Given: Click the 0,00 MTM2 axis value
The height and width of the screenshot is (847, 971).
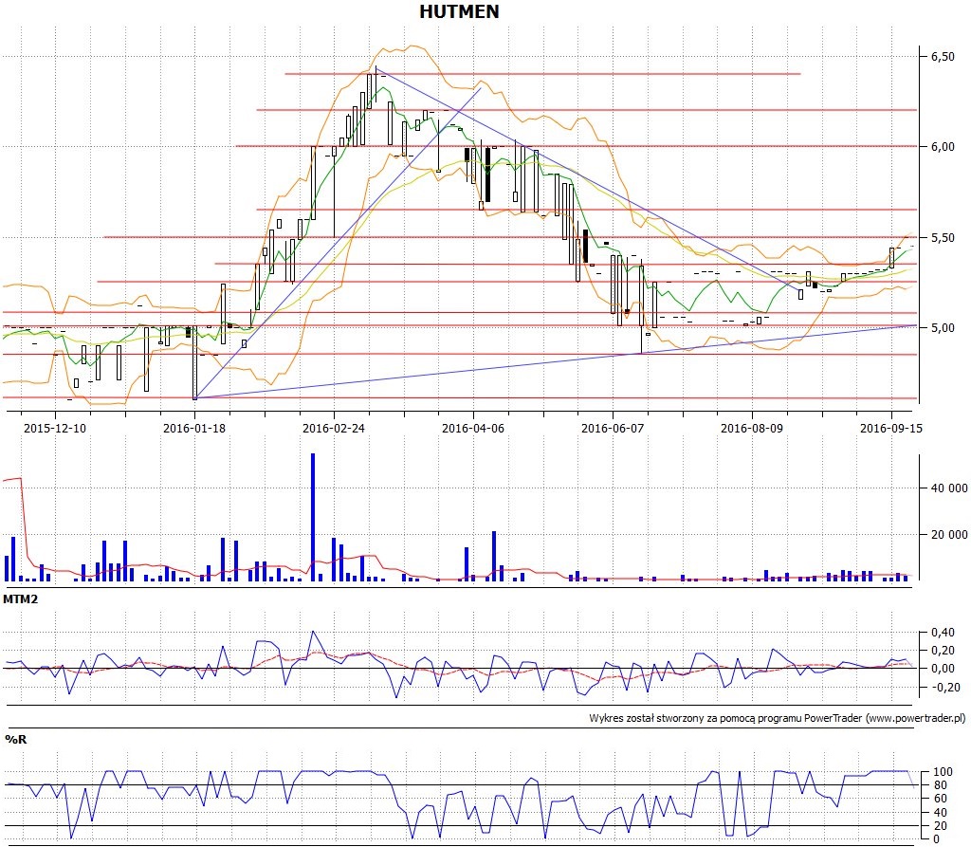Looking at the screenshot, I should [x=943, y=669].
